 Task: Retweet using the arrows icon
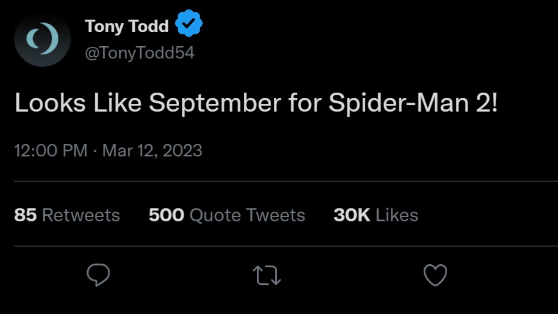[267, 276]
